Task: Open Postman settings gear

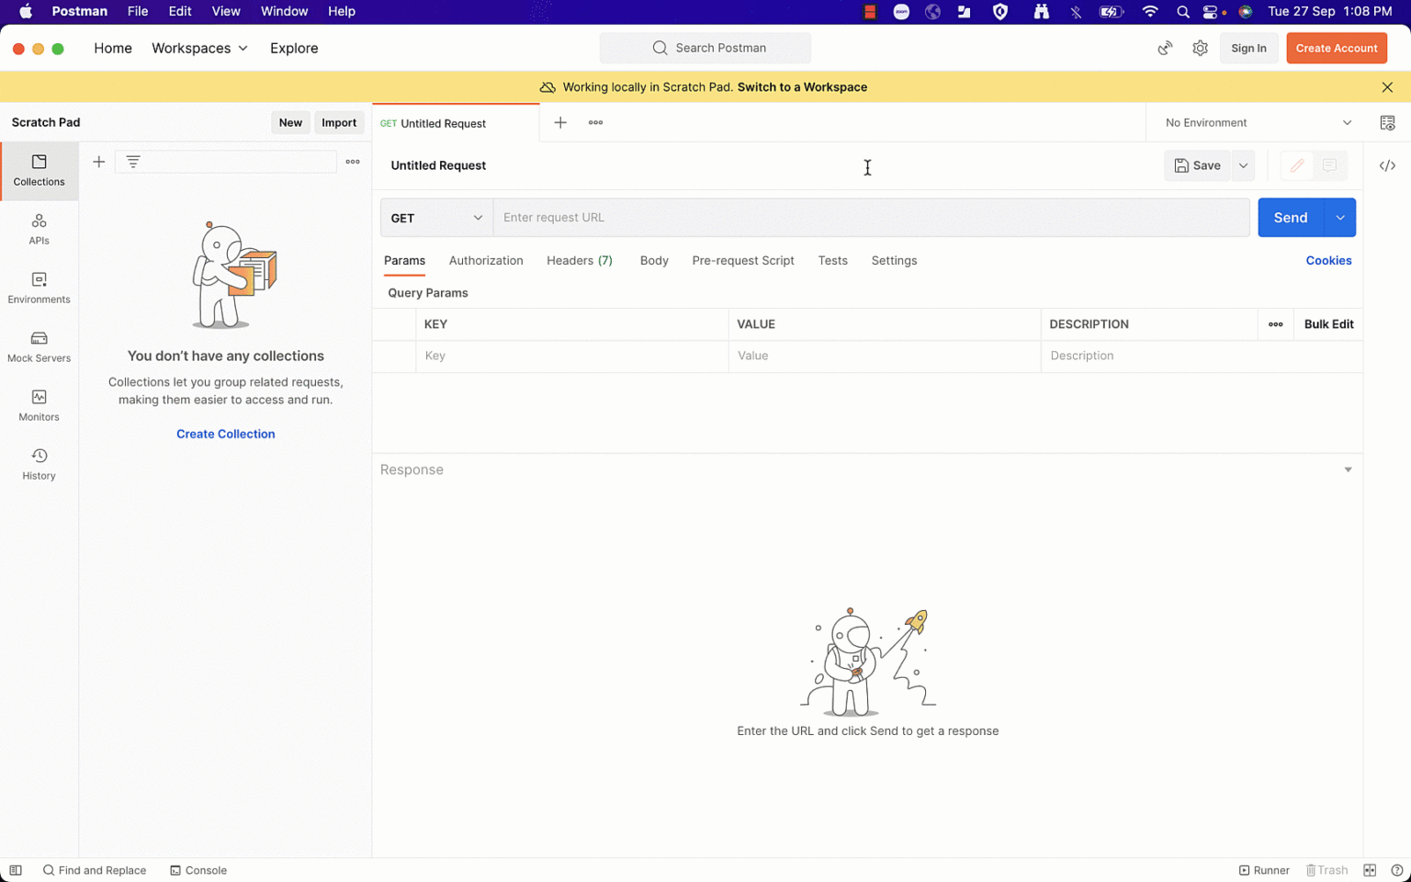Action: tap(1200, 48)
